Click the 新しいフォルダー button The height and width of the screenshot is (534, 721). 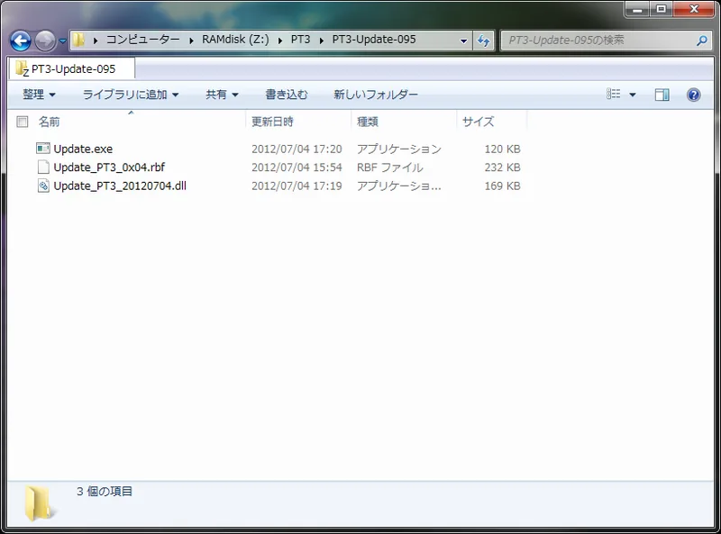click(x=376, y=95)
